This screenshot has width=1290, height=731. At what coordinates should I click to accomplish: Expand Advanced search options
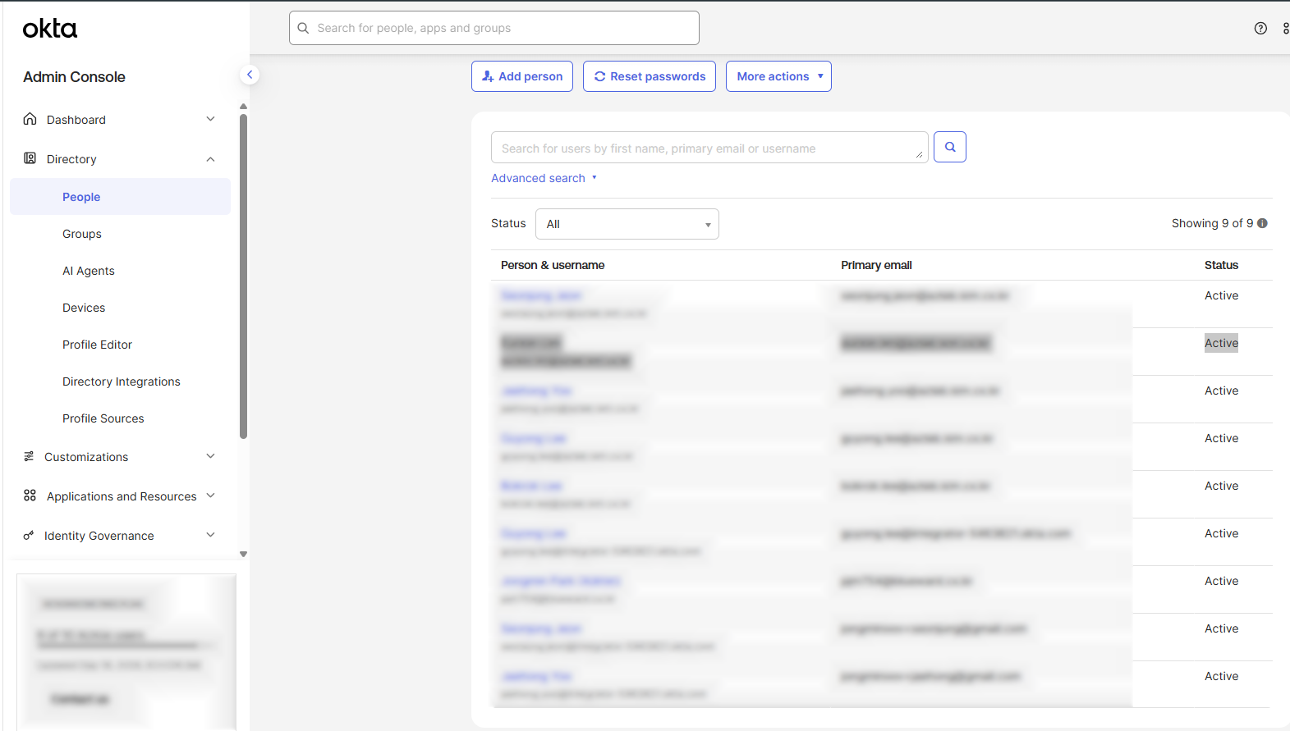pos(544,178)
